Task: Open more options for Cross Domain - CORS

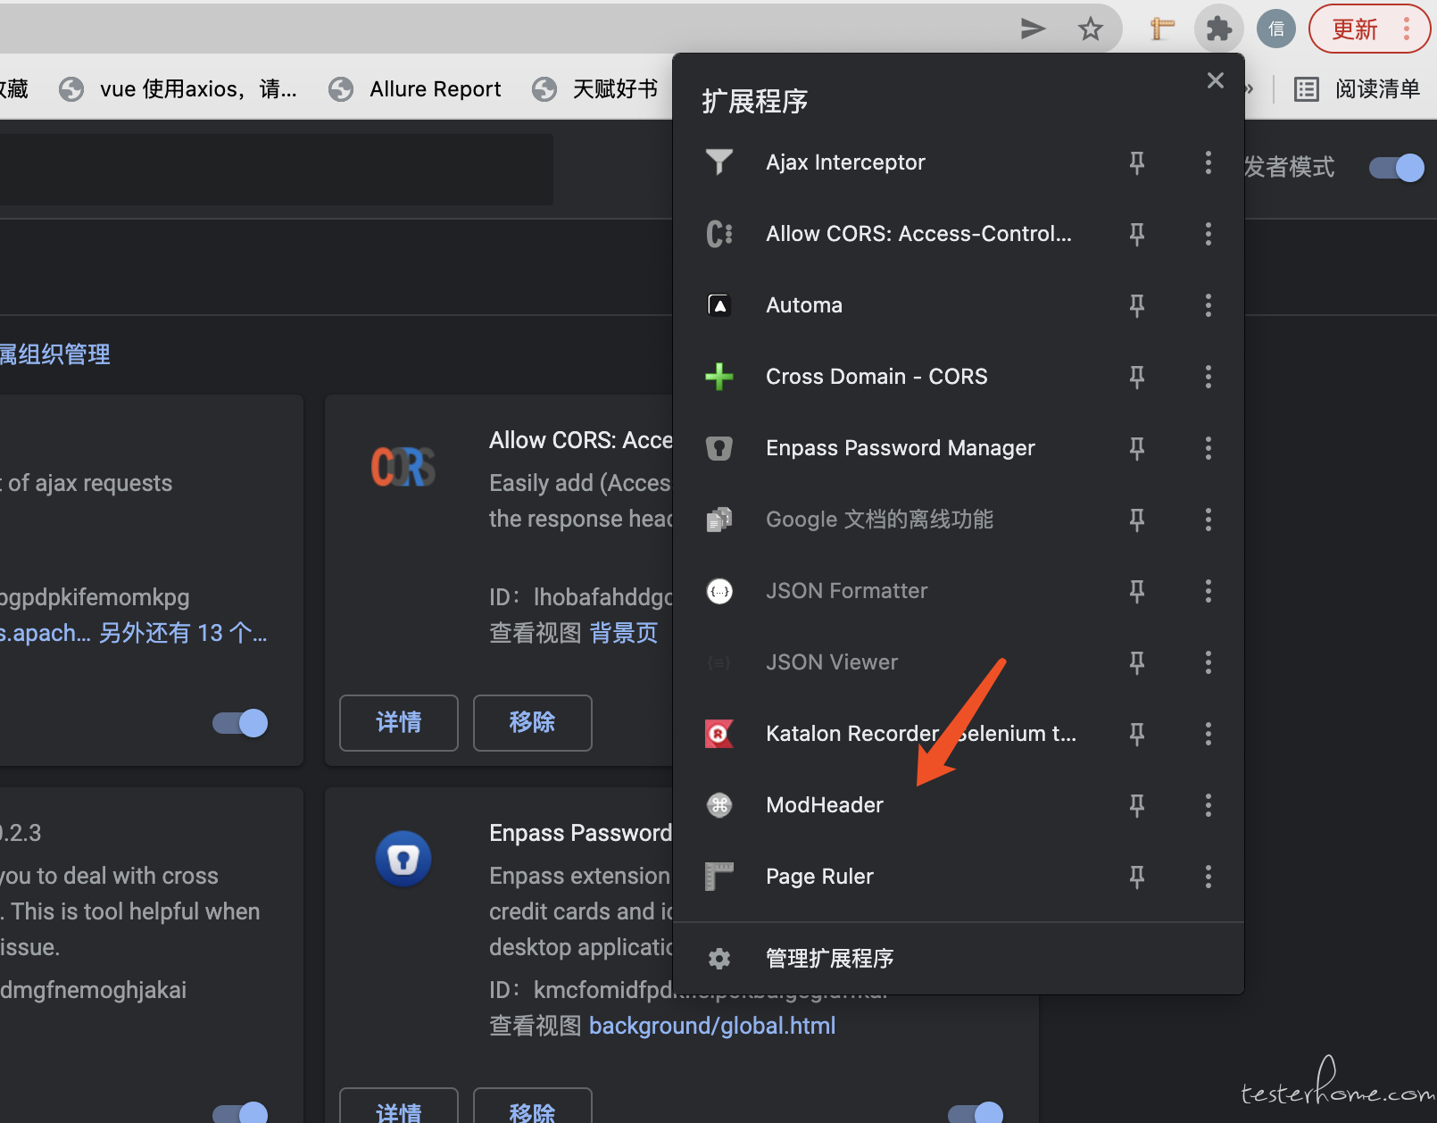Action: (1209, 377)
